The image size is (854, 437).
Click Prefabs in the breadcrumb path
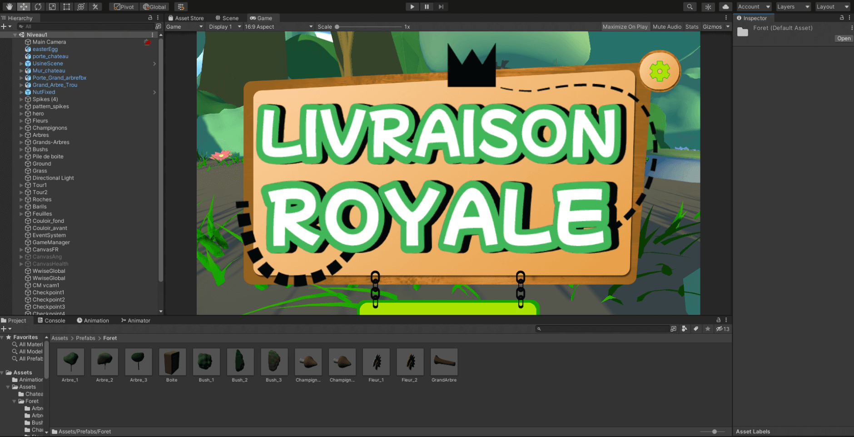coord(85,338)
